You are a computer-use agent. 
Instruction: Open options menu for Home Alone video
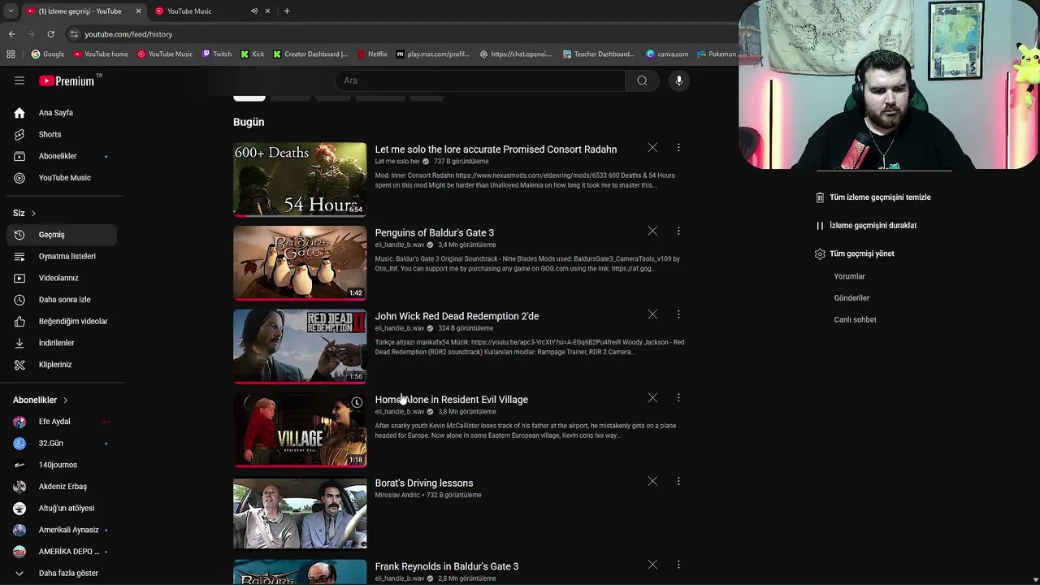click(x=678, y=398)
